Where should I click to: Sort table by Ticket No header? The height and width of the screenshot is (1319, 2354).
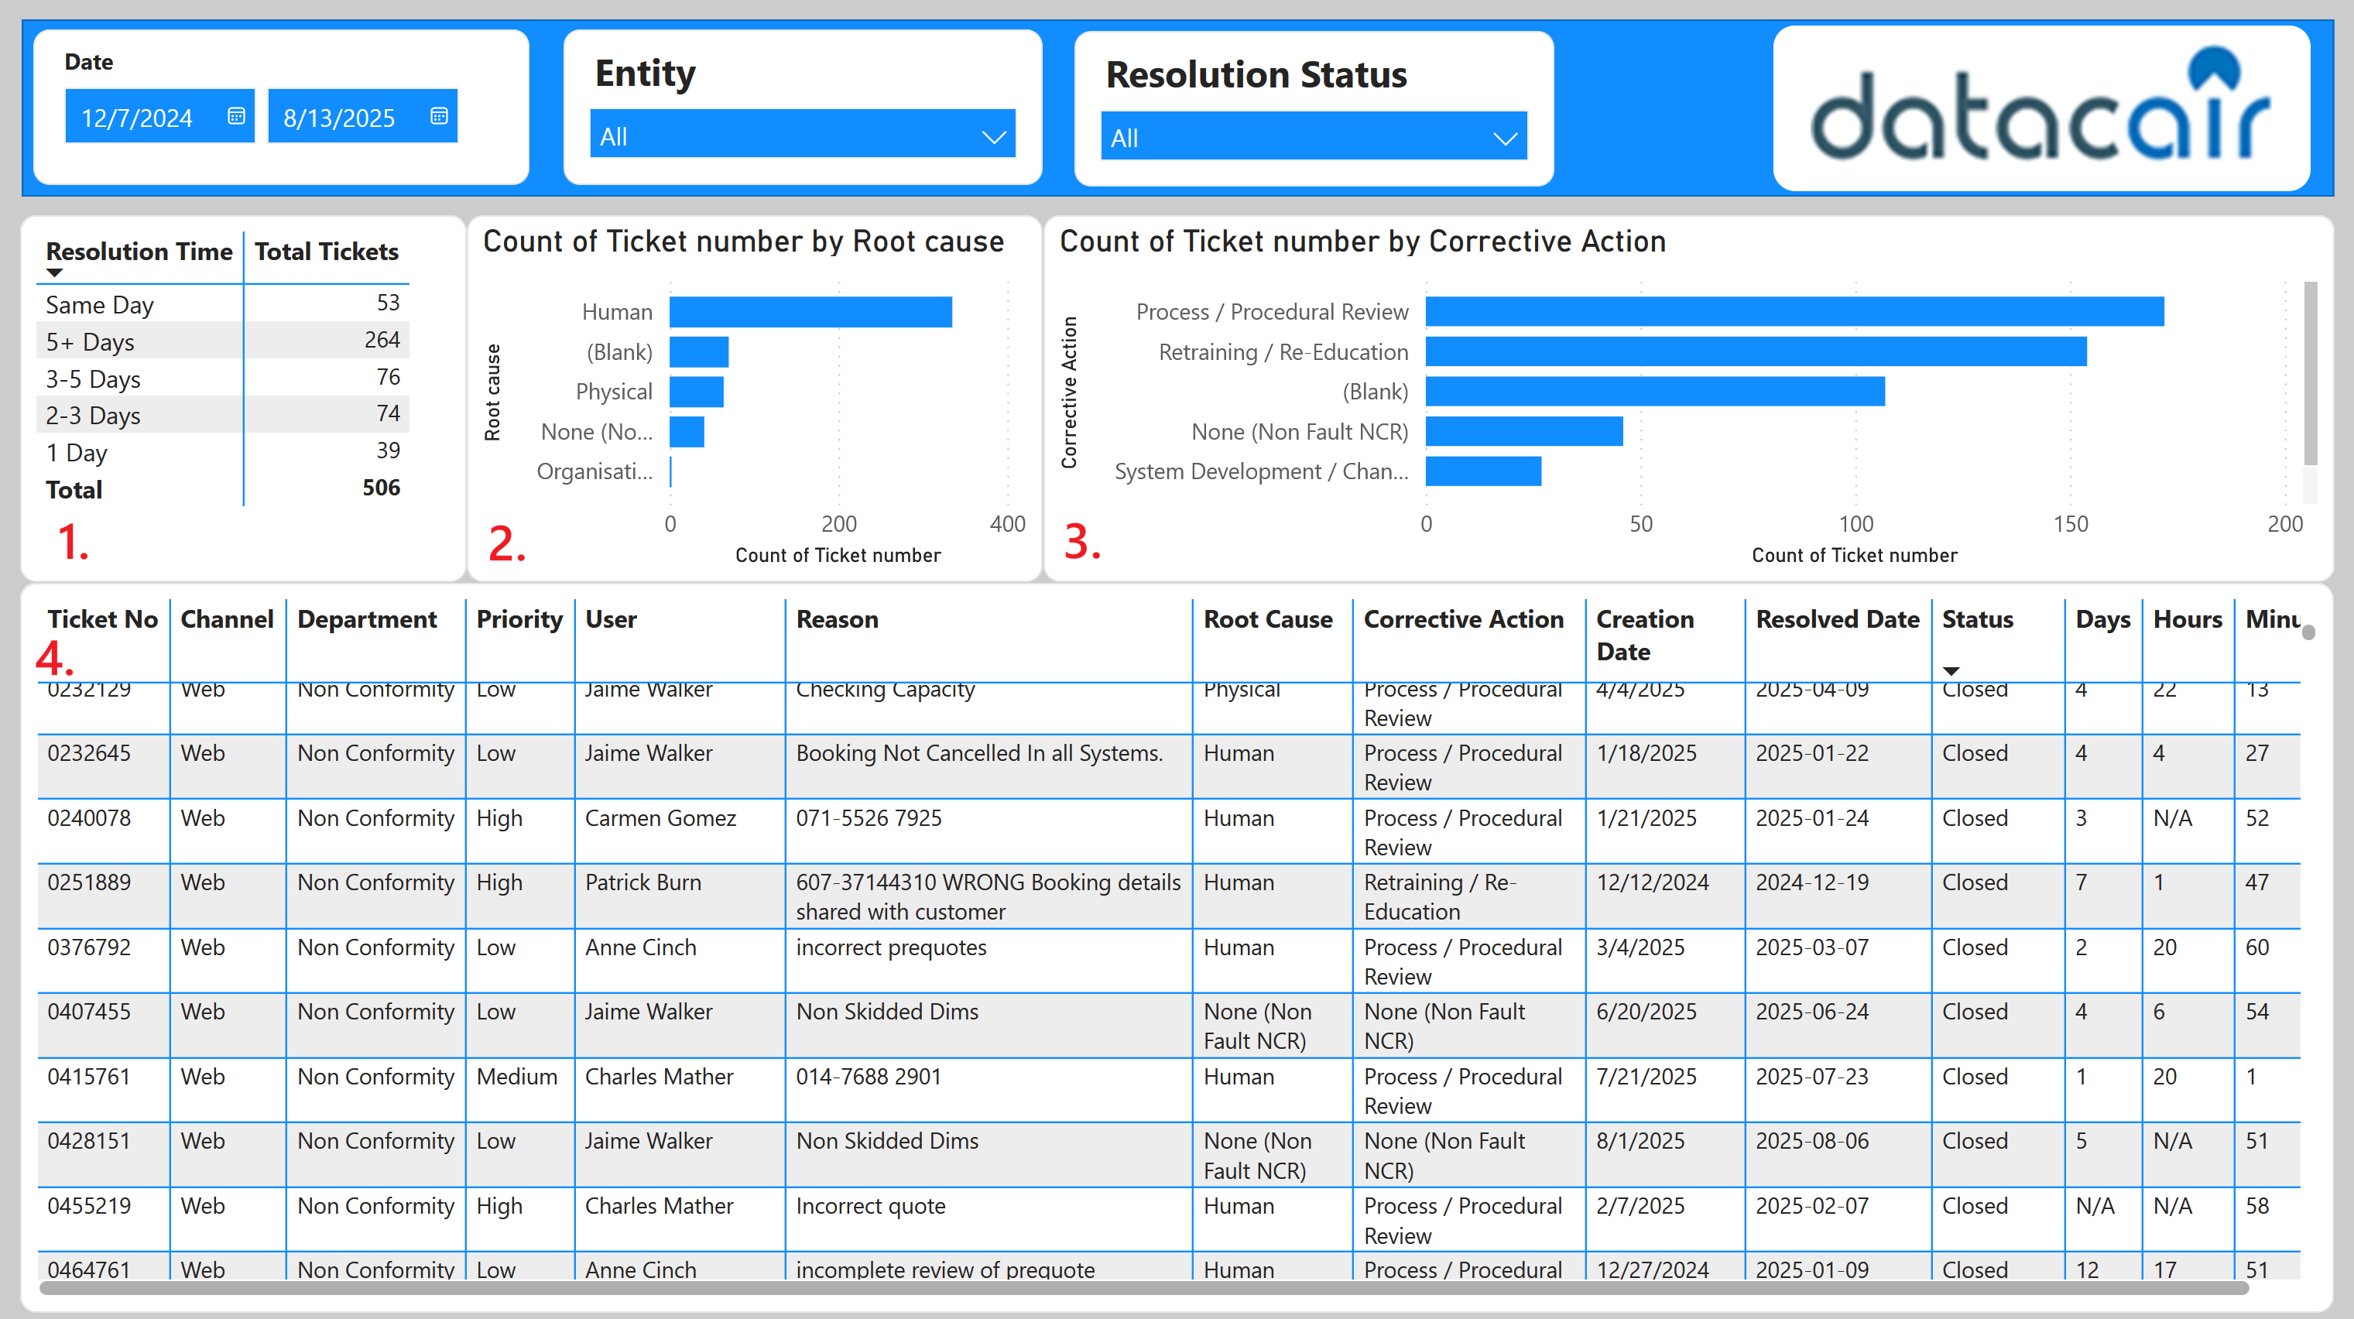pyautogui.click(x=102, y=620)
